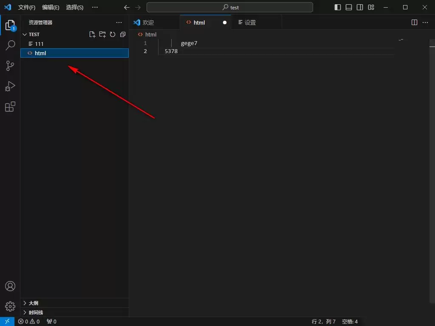Open the Extensions view

(x=10, y=107)
